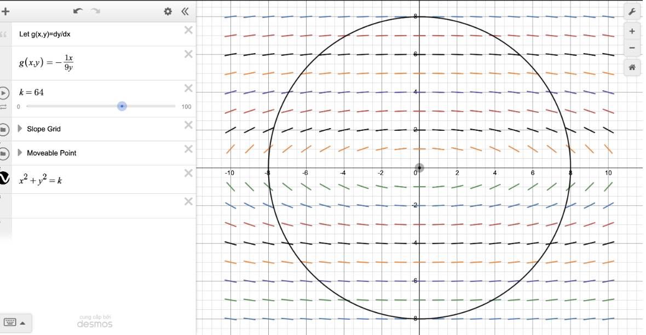Click the k slider handle
This screenshot has width=646, height=335.
pos(122,106)
